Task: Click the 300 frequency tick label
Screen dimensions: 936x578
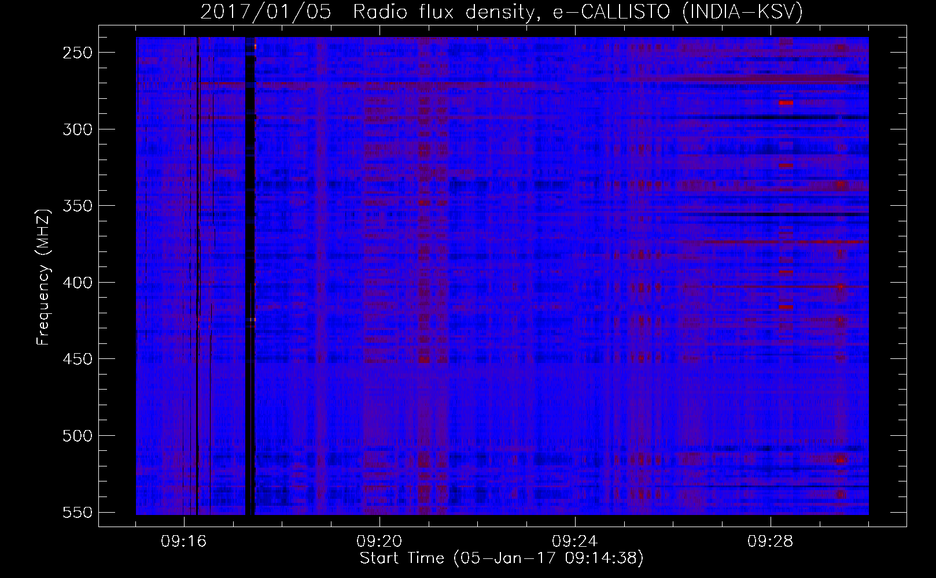Action: point(77,129)
